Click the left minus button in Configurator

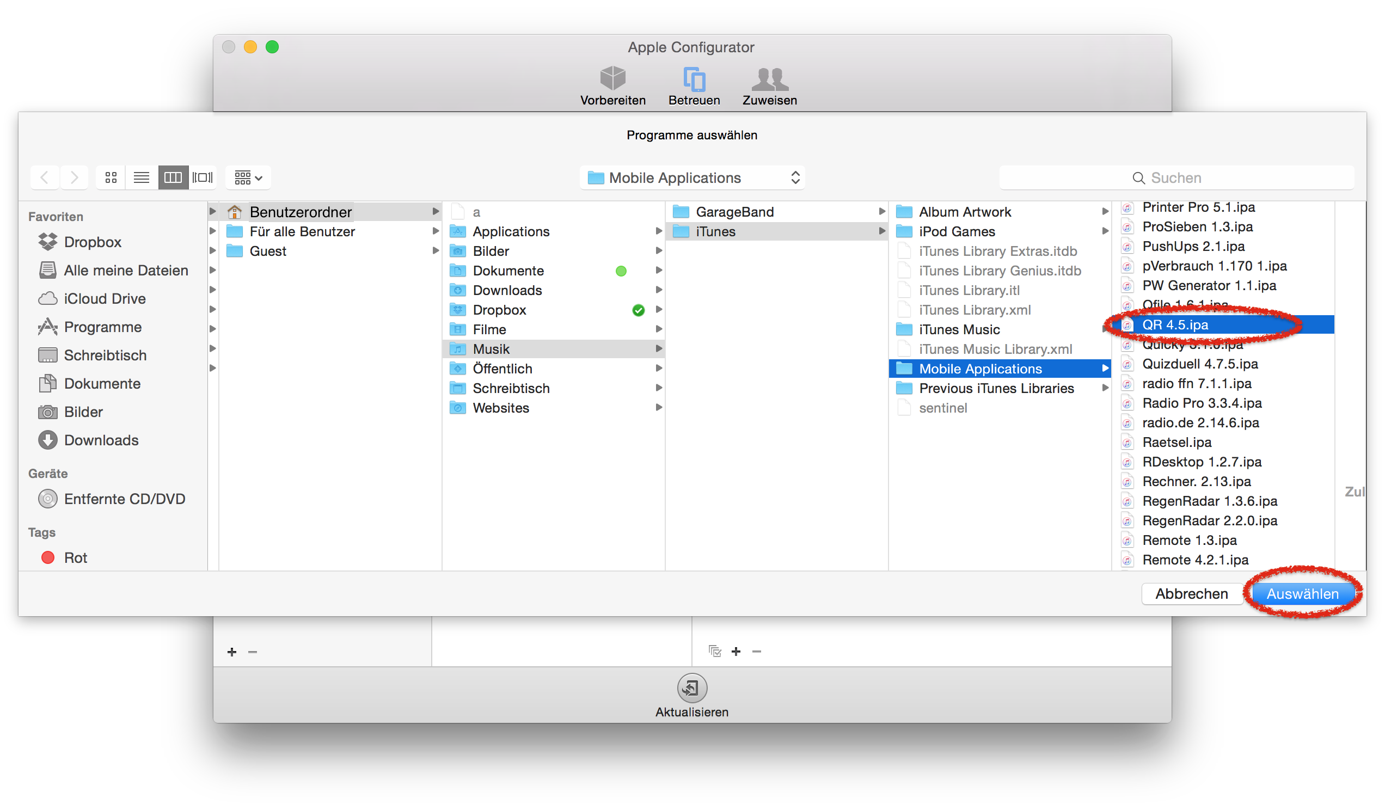(253, 652)
